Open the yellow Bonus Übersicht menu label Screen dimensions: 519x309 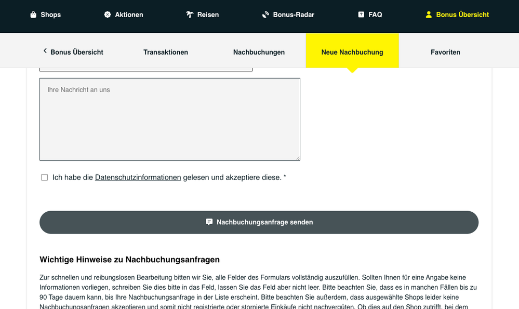tap(462, 15)
